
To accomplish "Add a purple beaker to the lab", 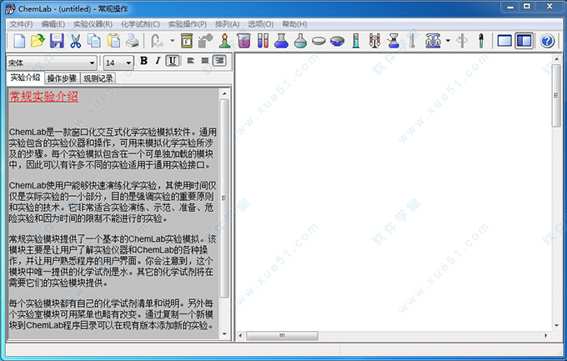I will tap(243, 41).
